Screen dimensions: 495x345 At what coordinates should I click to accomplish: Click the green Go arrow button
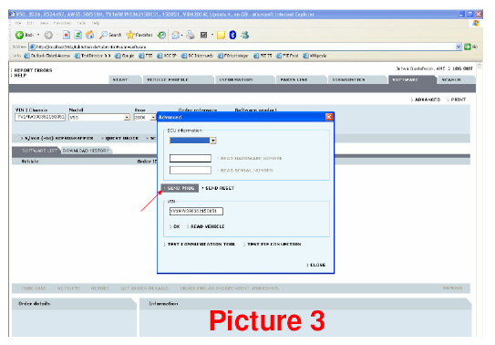[468, 47]
